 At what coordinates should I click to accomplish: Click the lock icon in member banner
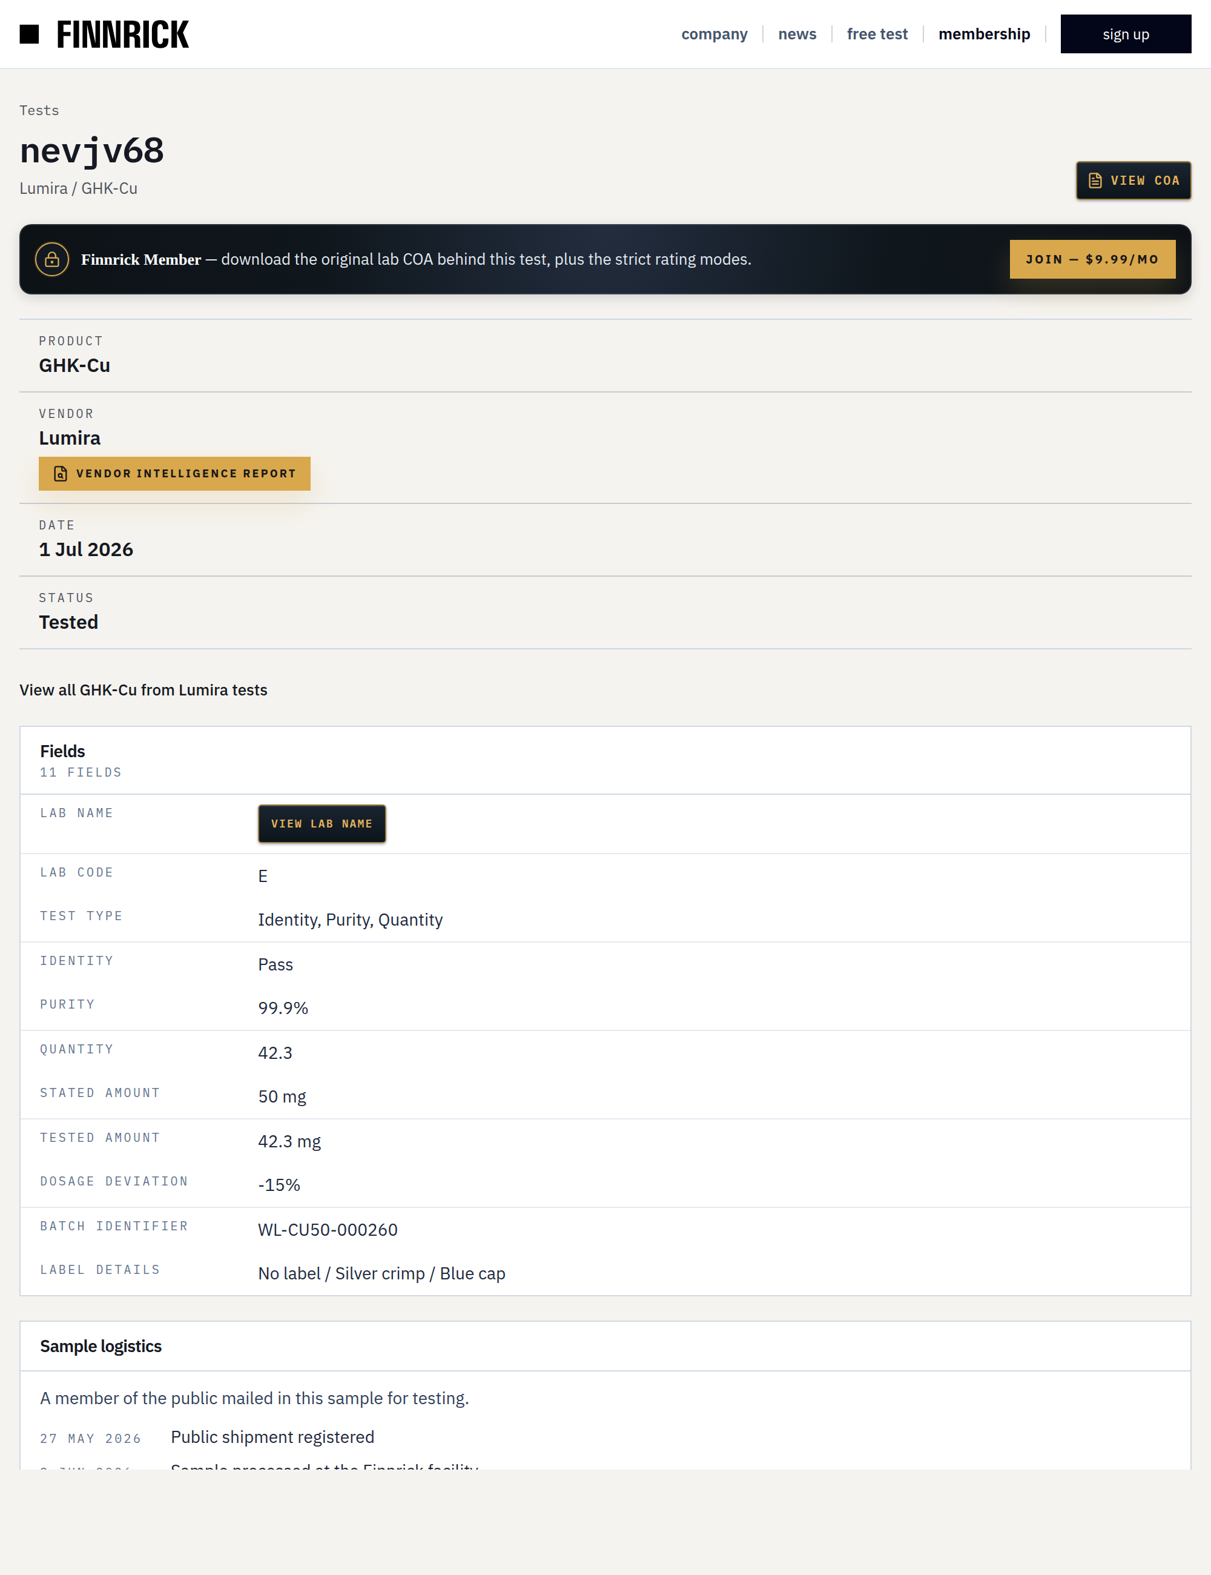pos(52,260)
